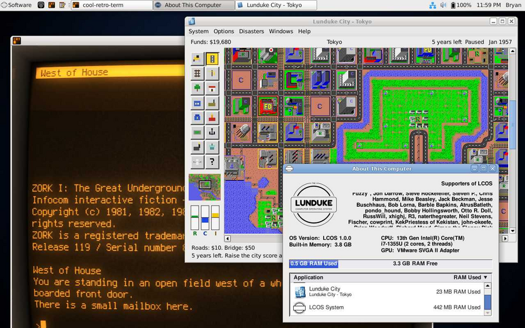525x328 pixels.
Task: Select the Police station tool
Action: click(x=197, y=117)
